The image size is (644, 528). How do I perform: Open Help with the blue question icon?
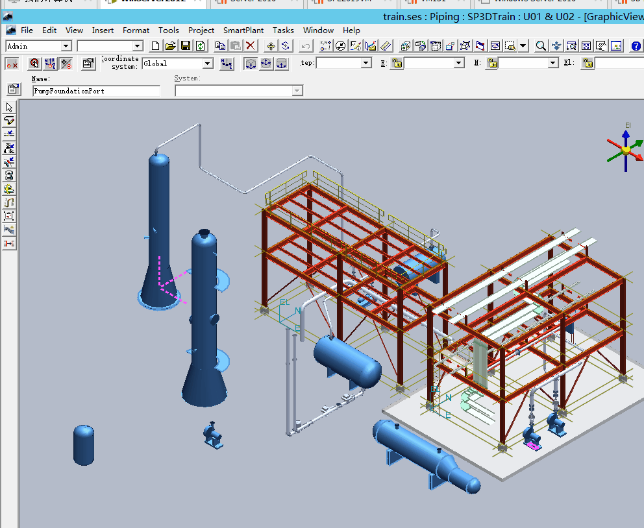pyautogui.click(x=636, y=46)
